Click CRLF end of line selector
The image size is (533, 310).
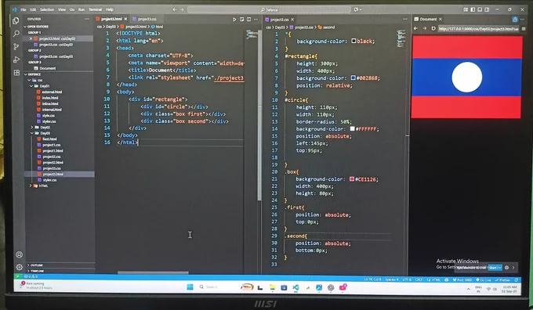419,279
